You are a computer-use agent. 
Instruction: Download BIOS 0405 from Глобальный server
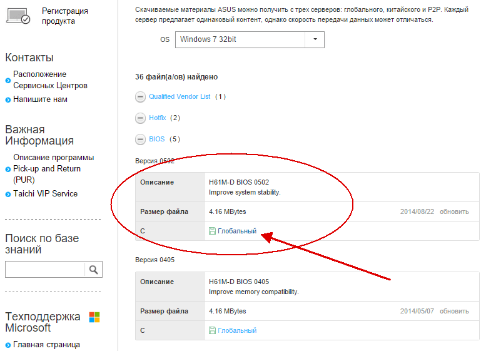[237, 330]
